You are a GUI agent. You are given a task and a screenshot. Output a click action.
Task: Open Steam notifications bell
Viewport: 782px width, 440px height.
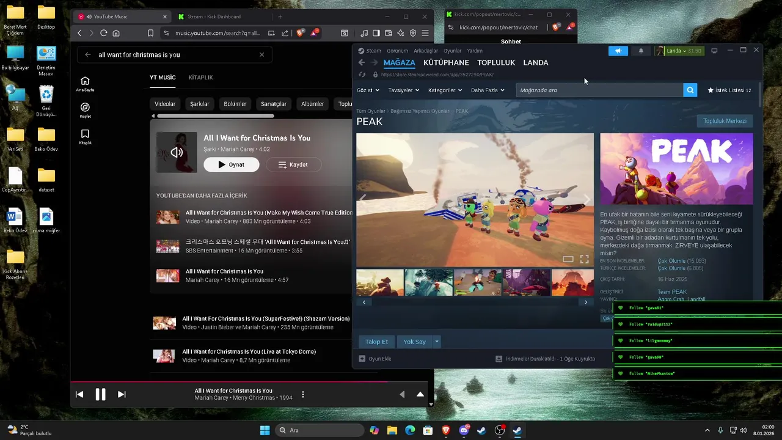641,51
